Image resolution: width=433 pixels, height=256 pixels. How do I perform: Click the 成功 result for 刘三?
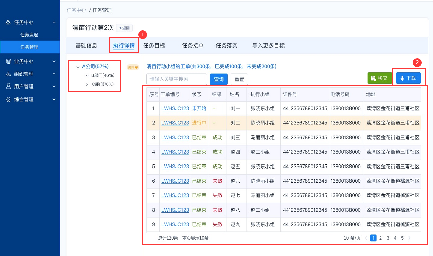[218, 138]
